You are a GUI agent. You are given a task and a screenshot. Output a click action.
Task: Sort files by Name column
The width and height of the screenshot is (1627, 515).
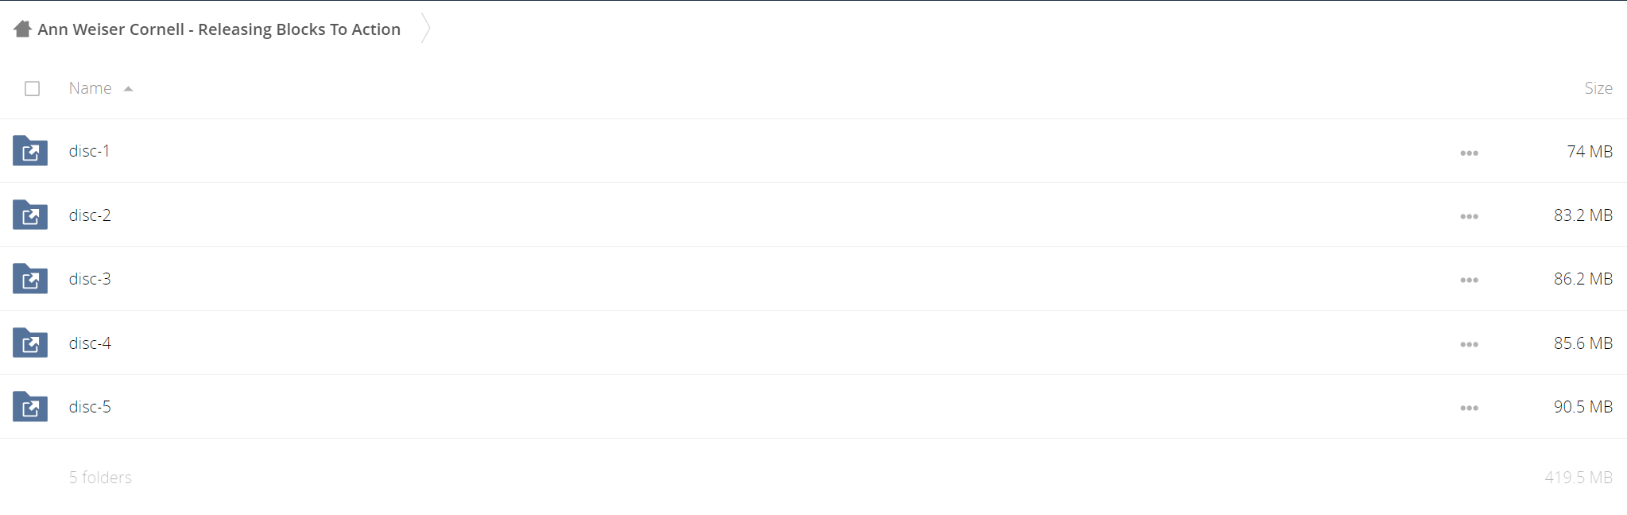tap(90, 88)
